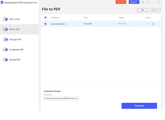Image resolution: width=165 pixels, height=120 pixels.
Task: Click the Encrypt PDF sidebar icon
Action: pos(6,40)
